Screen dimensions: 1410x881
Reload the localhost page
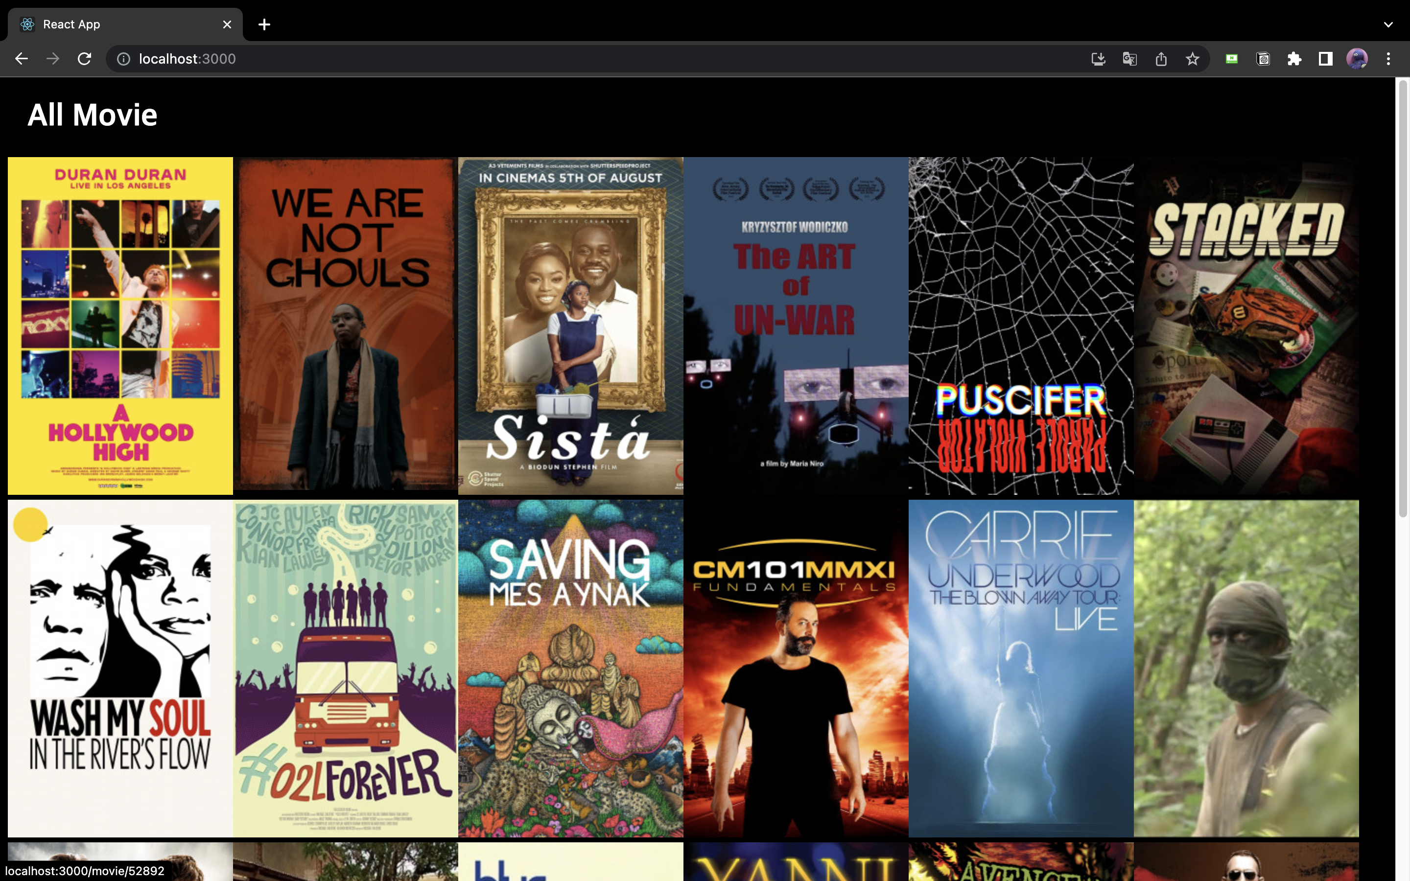85,59
